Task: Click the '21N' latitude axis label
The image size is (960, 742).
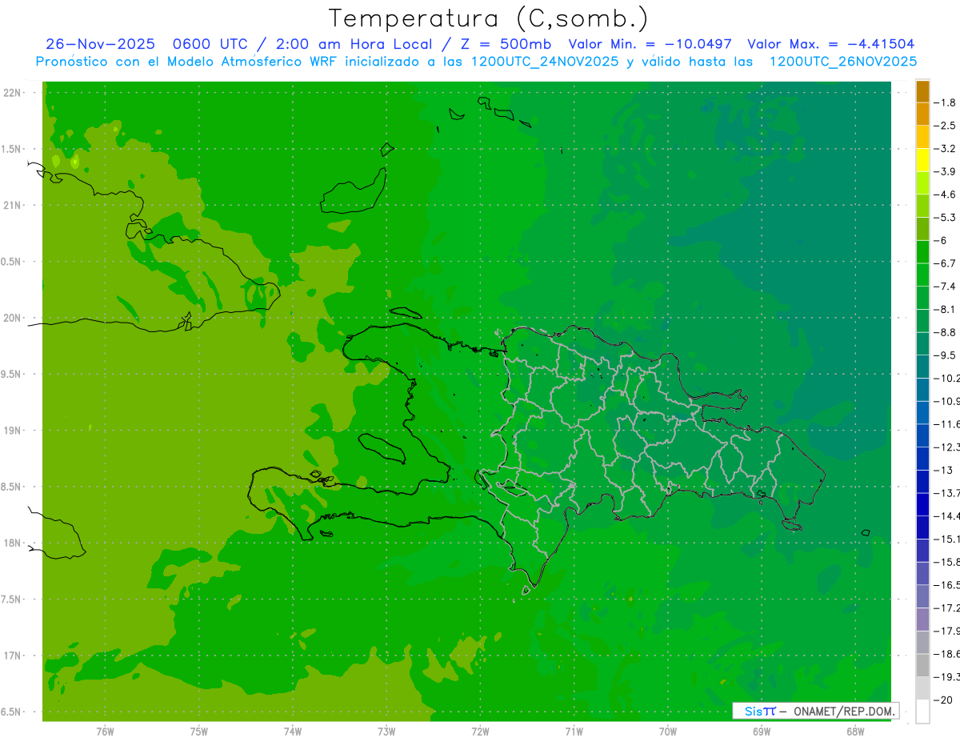Action: tap(14, 205)
